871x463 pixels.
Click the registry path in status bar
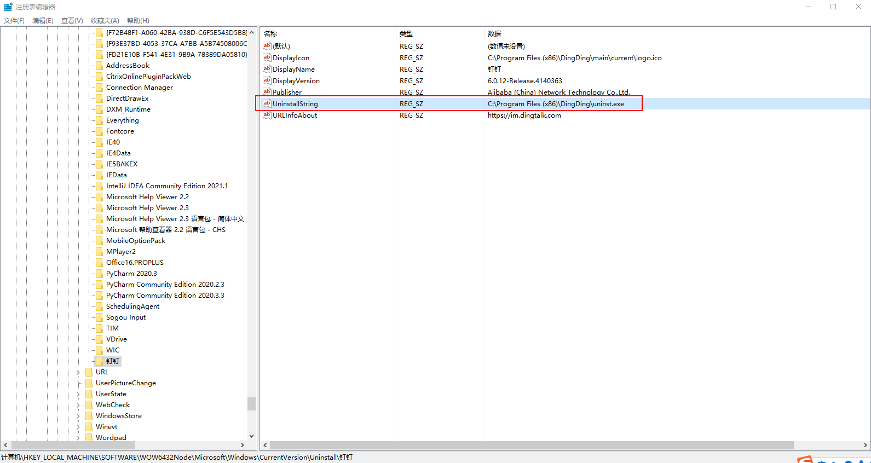tap(177, 458)
